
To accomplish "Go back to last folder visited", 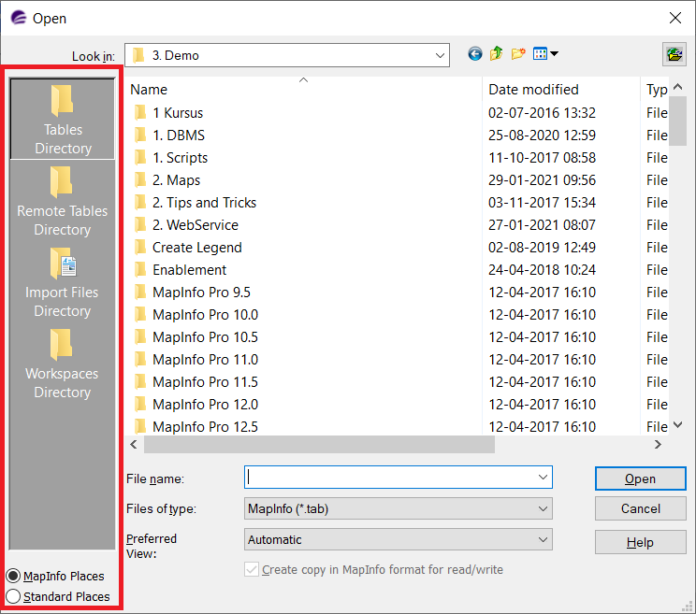I will click(475, 54).
